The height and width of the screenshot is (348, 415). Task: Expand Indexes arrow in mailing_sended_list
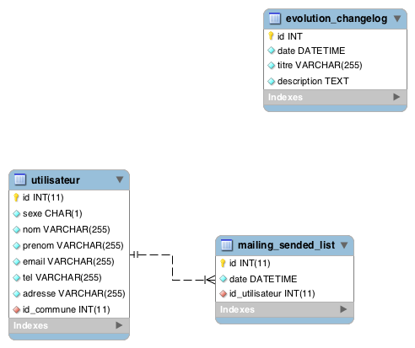(x=343, y=309)
